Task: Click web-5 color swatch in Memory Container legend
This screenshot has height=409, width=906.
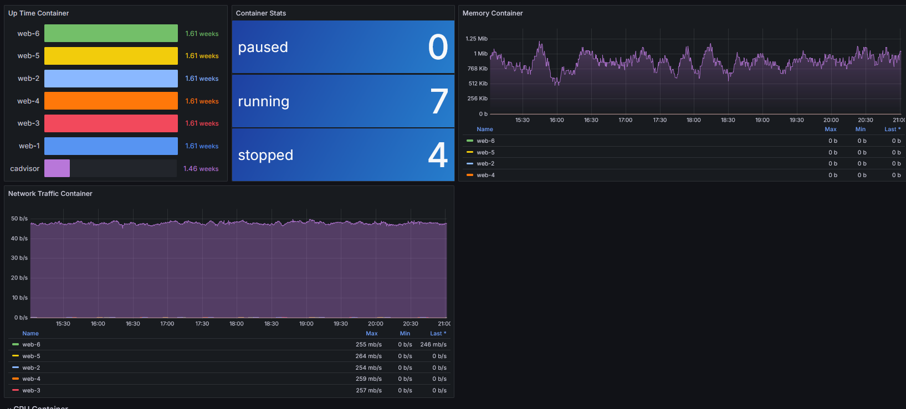Action: point(470,152)
